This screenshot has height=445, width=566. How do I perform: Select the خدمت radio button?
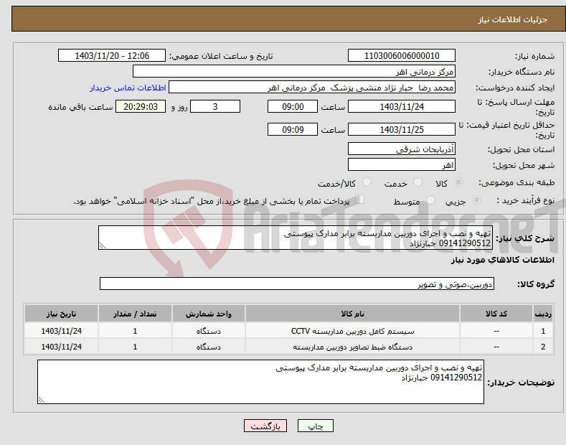(x=418, y=182)
